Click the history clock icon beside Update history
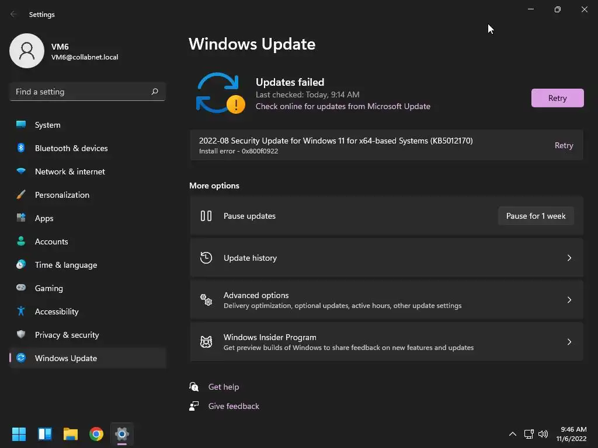 point(206,258)
